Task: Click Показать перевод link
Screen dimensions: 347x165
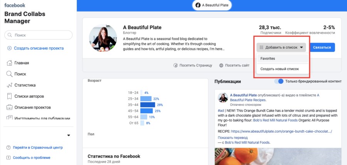Action: (232, 138)
